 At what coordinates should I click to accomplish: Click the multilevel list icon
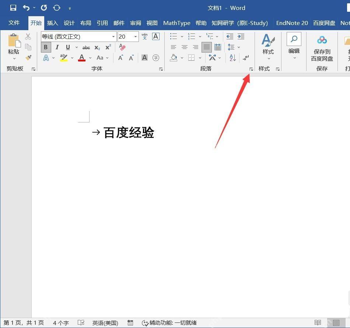(x=210, y=36)
